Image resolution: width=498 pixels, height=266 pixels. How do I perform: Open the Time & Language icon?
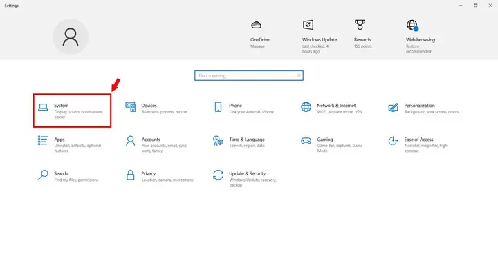[218, 141]
